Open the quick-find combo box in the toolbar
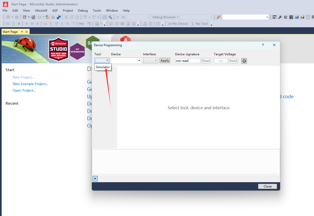Viewport: 314px width, 216px height. coord(245,17)
